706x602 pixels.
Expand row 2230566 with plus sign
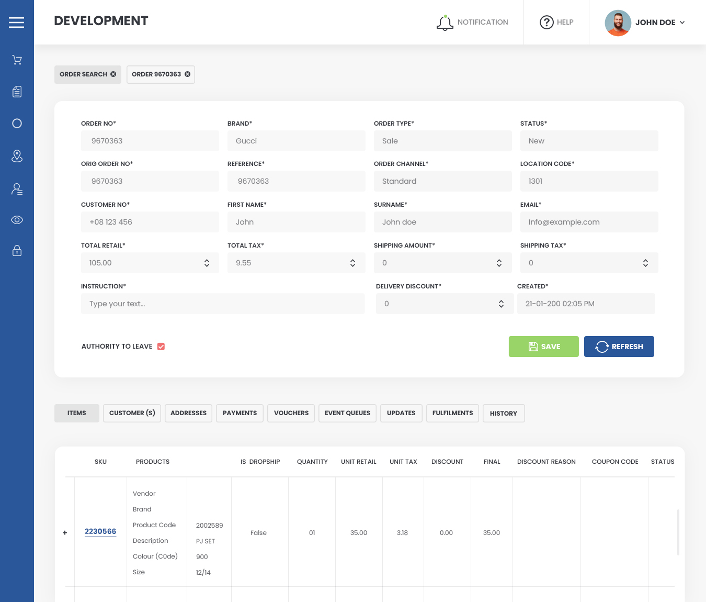coord(65,533)
